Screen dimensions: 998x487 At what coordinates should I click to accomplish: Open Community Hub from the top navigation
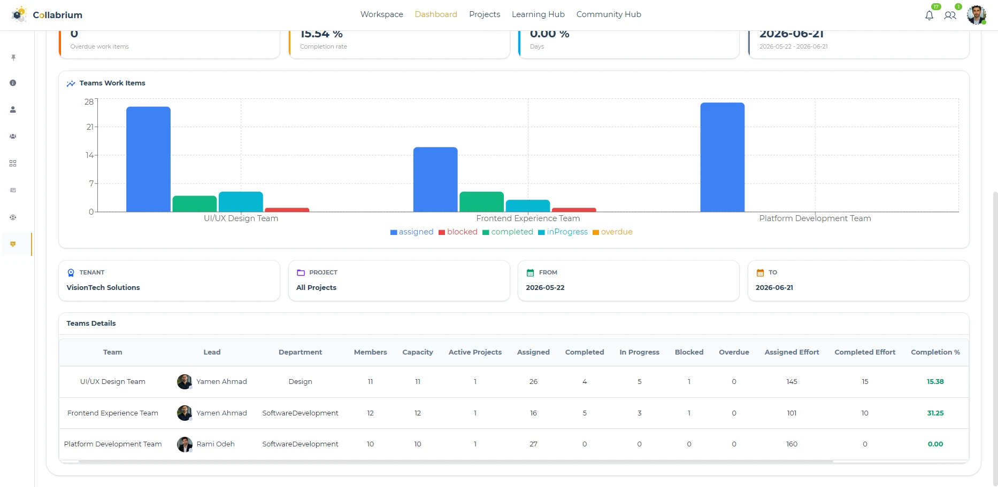609,14
